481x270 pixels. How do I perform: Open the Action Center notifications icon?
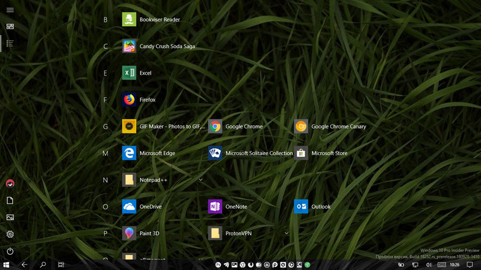(x=470, y=265)
